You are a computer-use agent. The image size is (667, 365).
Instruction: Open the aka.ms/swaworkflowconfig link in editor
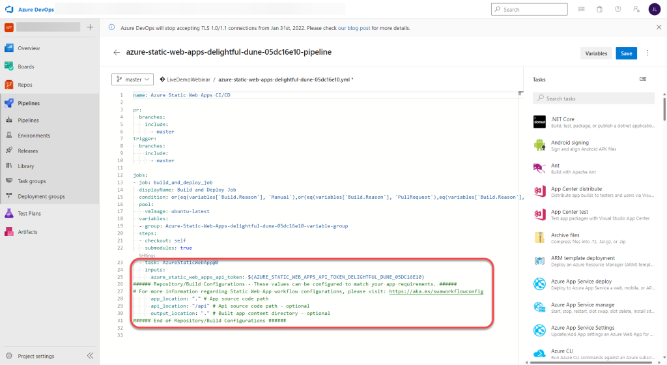point(436,291)
